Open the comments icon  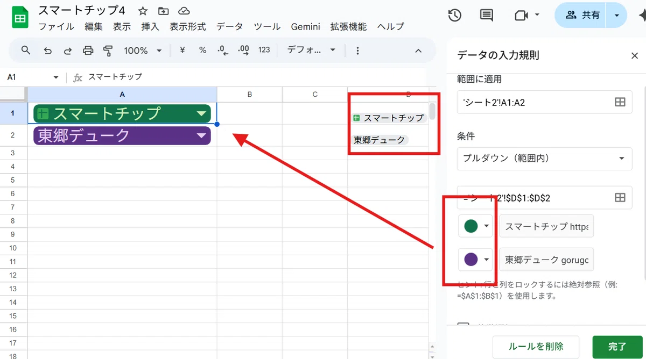pyautogui.click(x=487, y=16)
